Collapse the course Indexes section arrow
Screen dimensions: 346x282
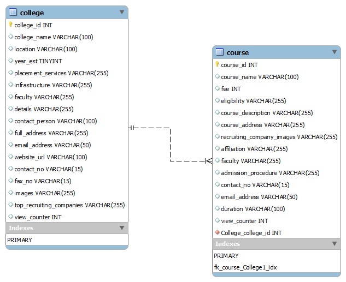[335, 244]
